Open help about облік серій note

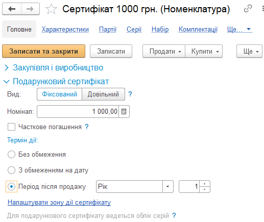pyautogui.click(x=174, y=215)
